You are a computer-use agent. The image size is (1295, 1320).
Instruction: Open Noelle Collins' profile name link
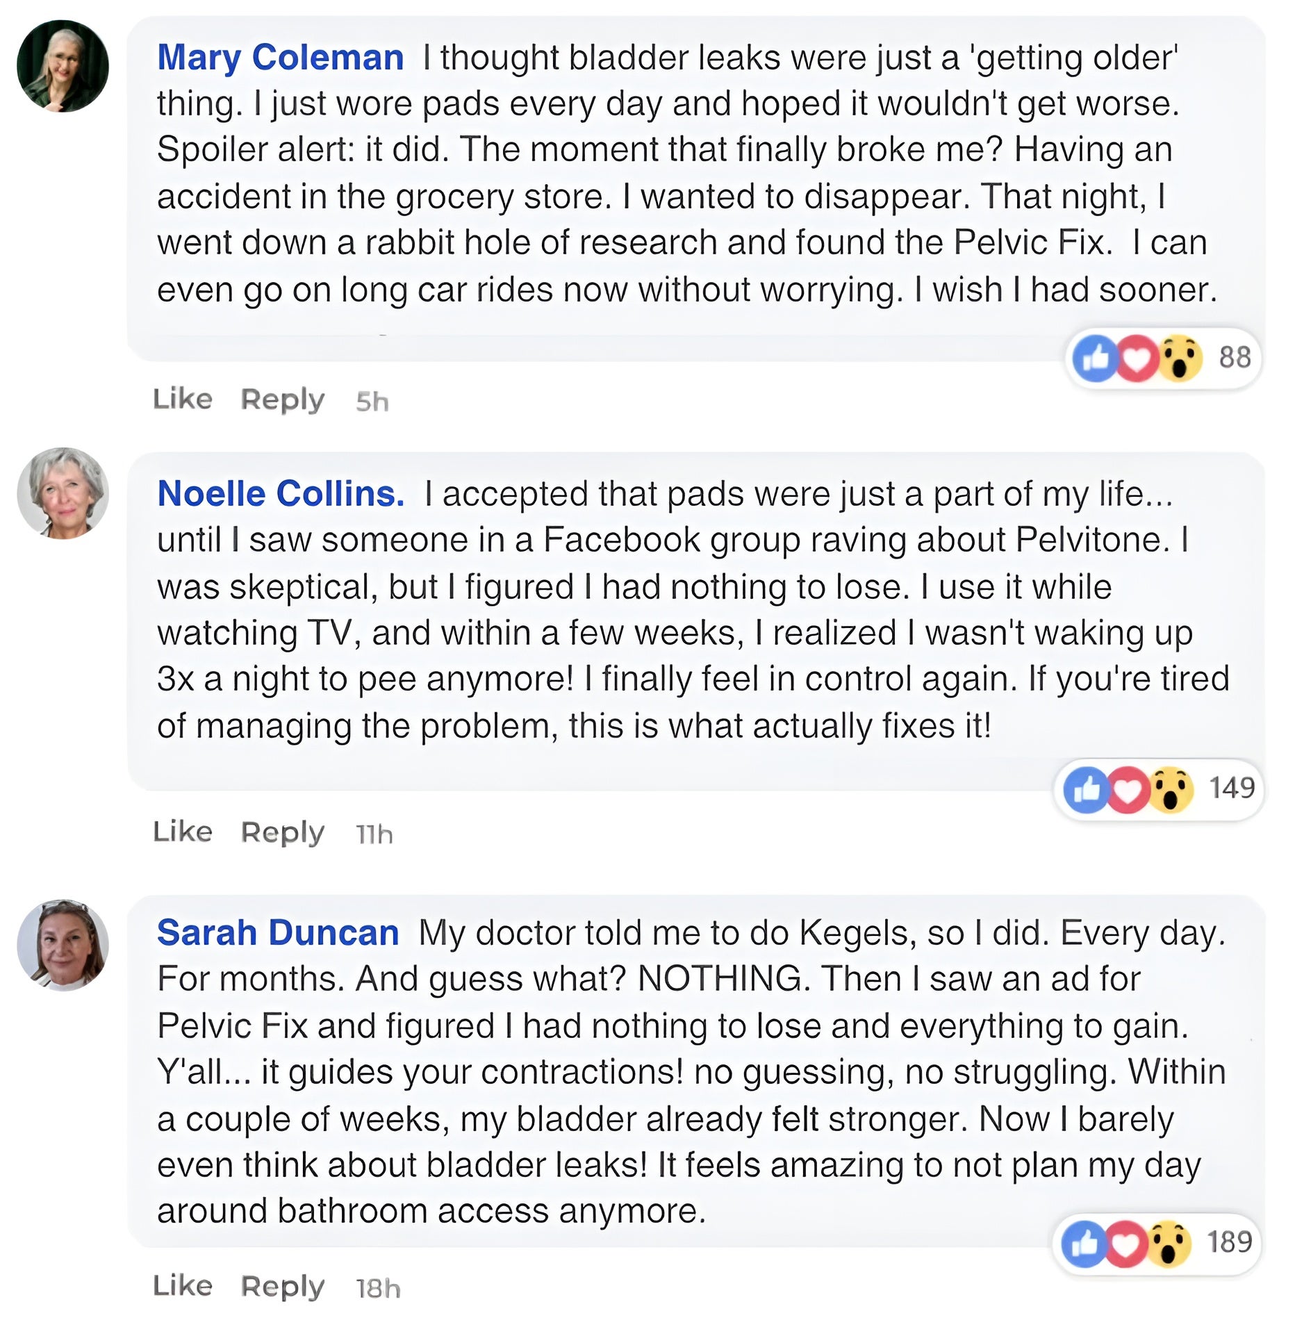(x=281, y=493)
